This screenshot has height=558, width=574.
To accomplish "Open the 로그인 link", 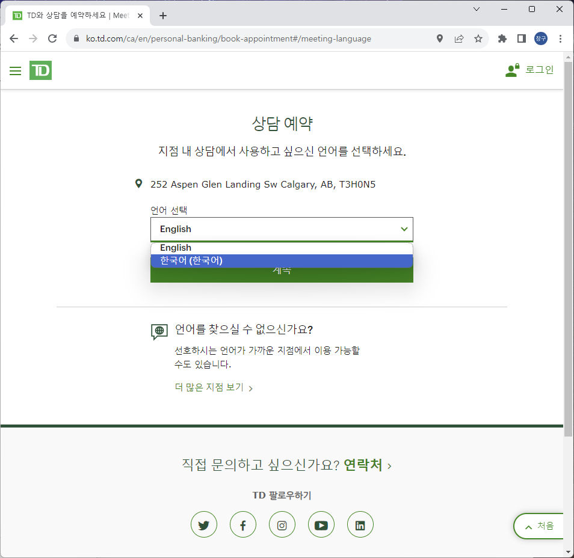I will pyautogui.click(x=539, y=70).
